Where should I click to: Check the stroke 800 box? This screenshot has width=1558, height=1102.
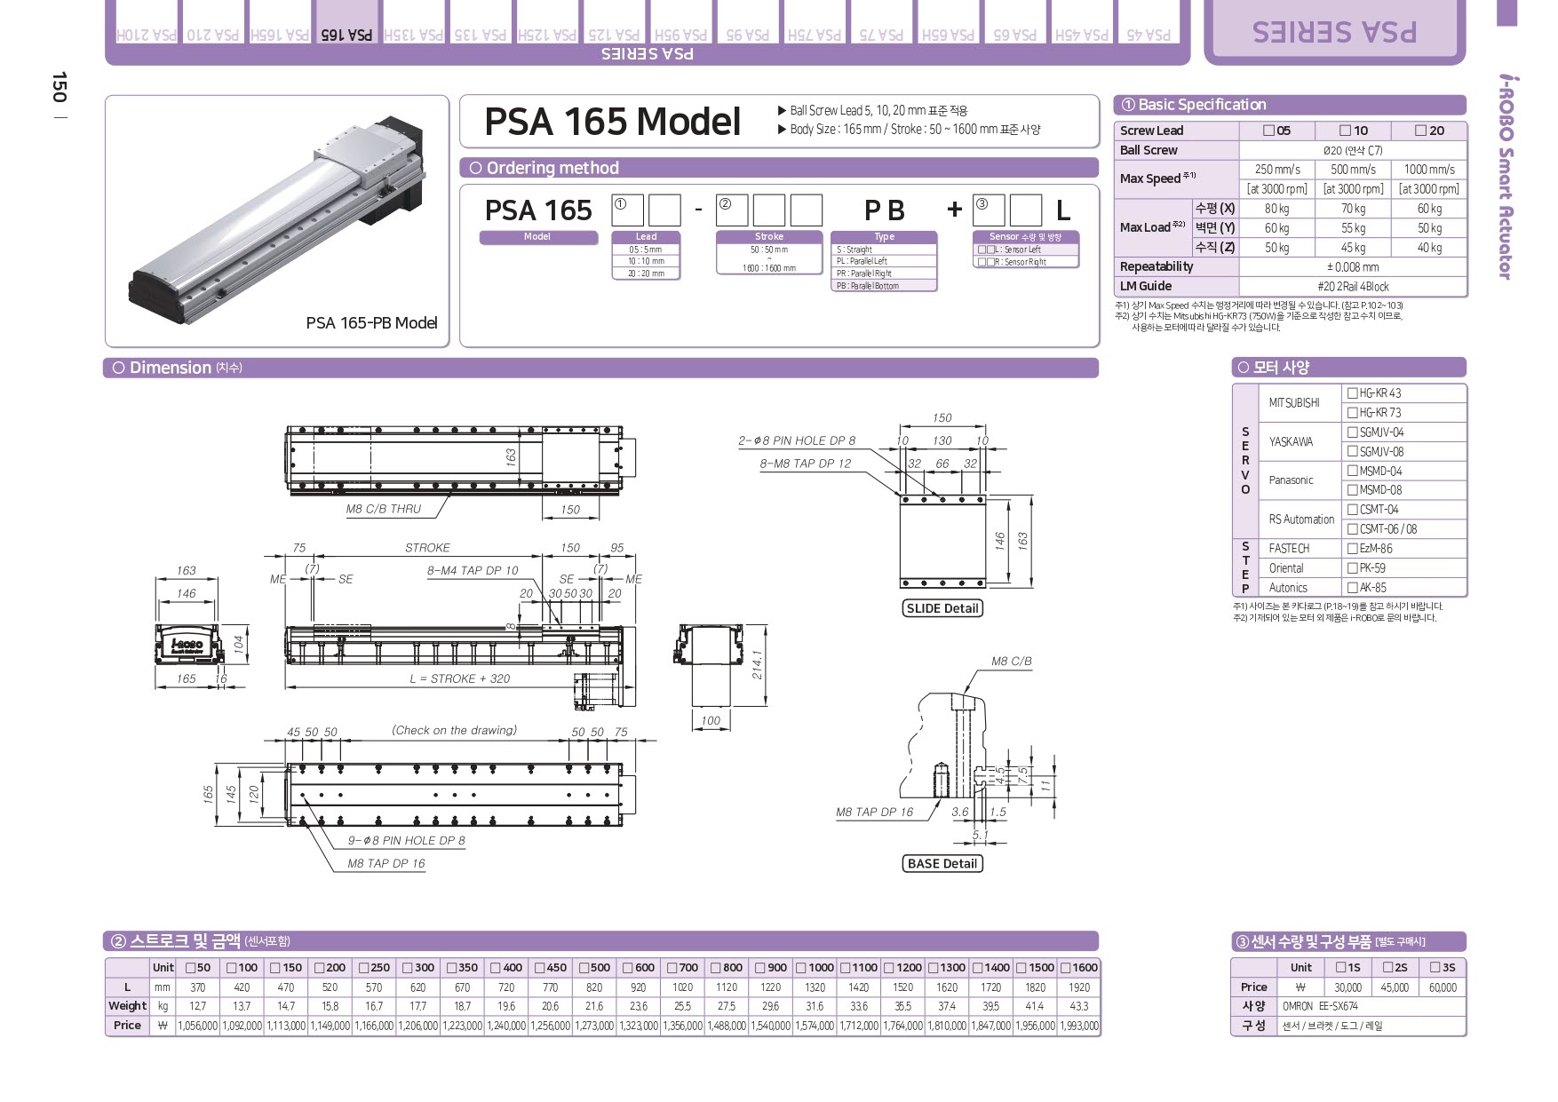pos(716,968)
